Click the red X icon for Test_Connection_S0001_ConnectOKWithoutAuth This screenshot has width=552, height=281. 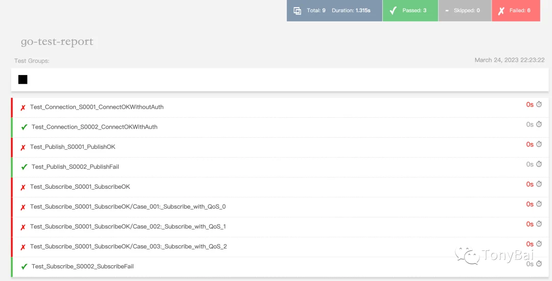click(23, 108)
